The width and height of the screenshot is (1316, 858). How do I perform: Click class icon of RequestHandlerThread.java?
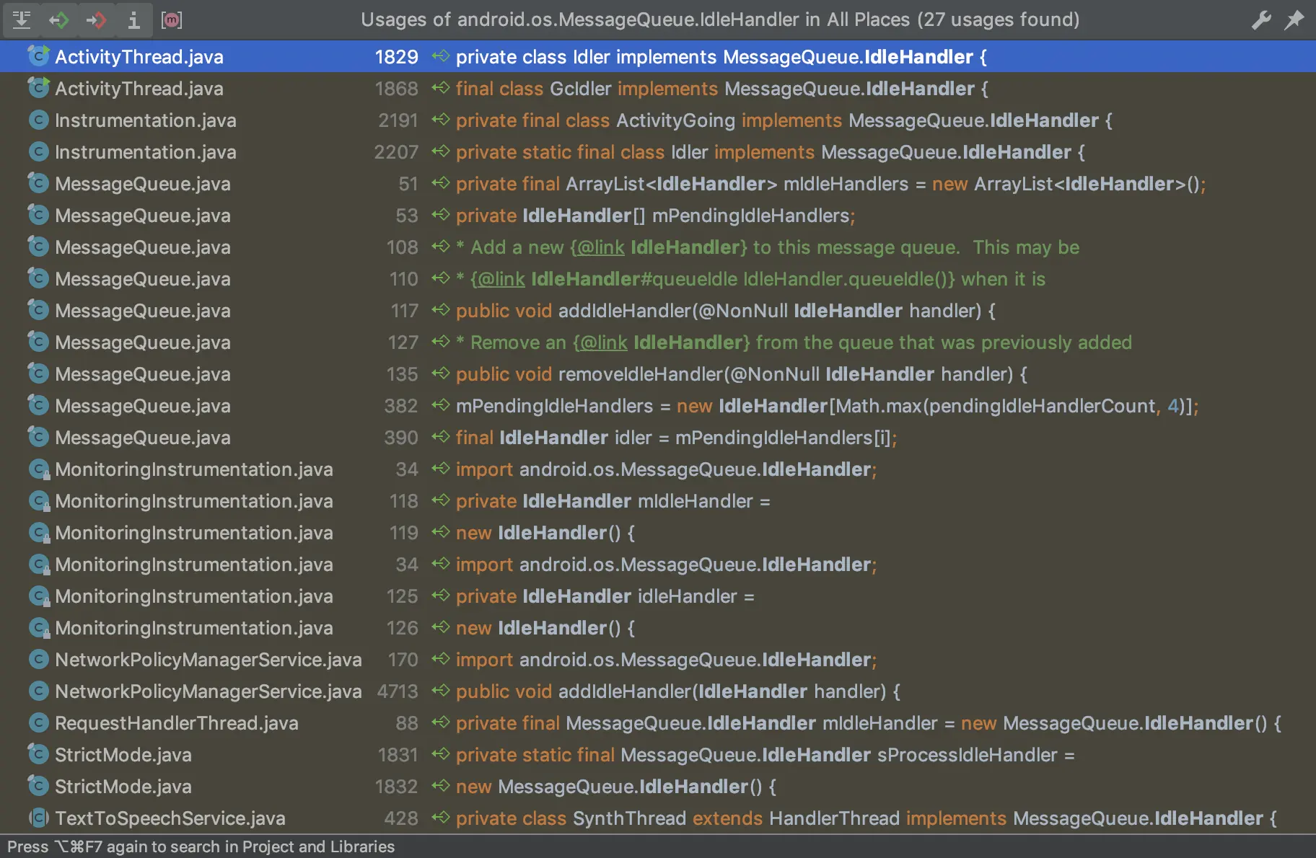pos(38,722)
